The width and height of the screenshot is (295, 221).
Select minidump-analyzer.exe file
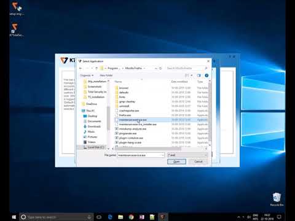pyautogui.click(x=133, y=129)
